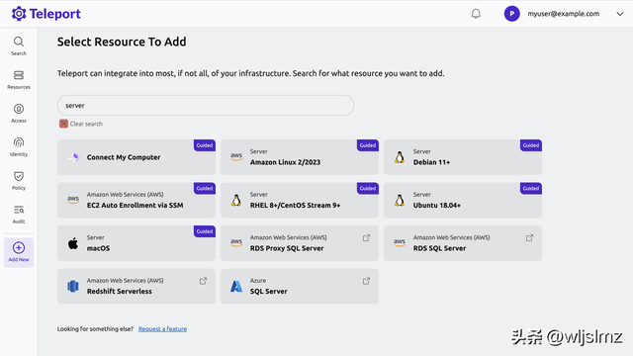Image resolution: width=633 pixels, height=356 pixels.
Task: Expand the user menu chevron
Action: [x=620, y=14]
